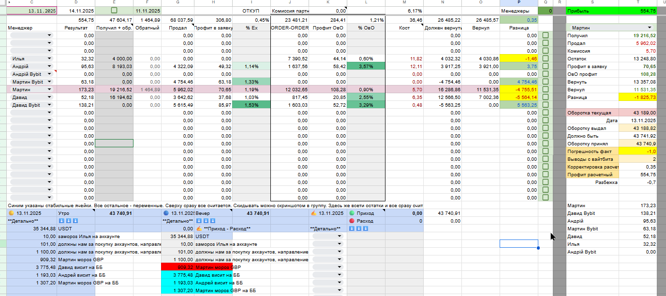Click the blue circle icon beside Вечер date
This screenshot has height=296, width=666.
166,213
